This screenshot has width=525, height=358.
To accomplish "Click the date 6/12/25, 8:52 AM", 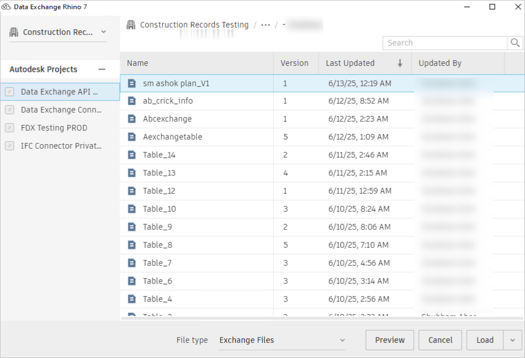I will pos(359,101).
